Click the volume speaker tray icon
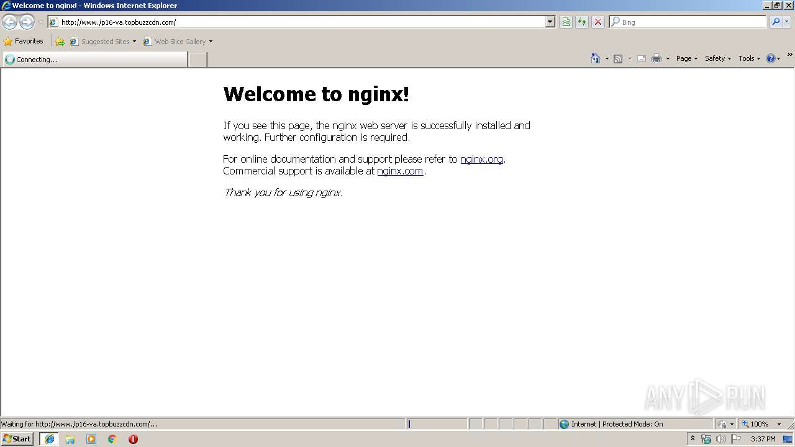 coord(720,439)
